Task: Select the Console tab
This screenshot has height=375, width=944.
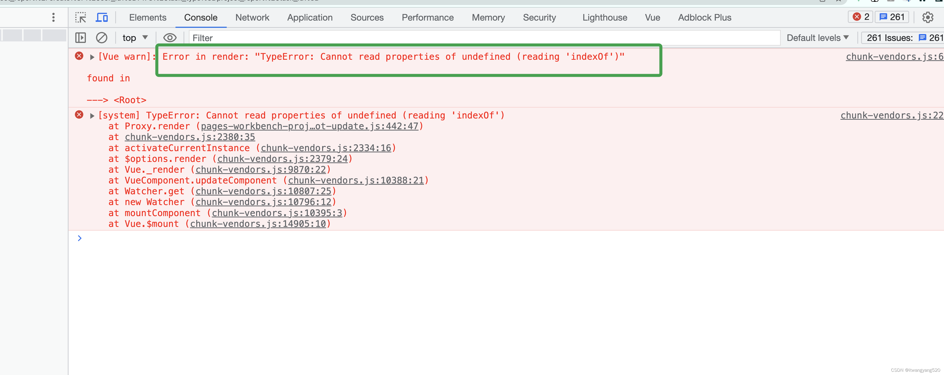Action: (x=201, y=17)
